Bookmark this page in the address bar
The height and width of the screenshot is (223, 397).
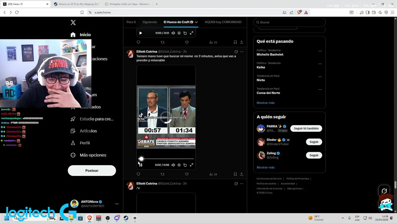coord(82,12)
